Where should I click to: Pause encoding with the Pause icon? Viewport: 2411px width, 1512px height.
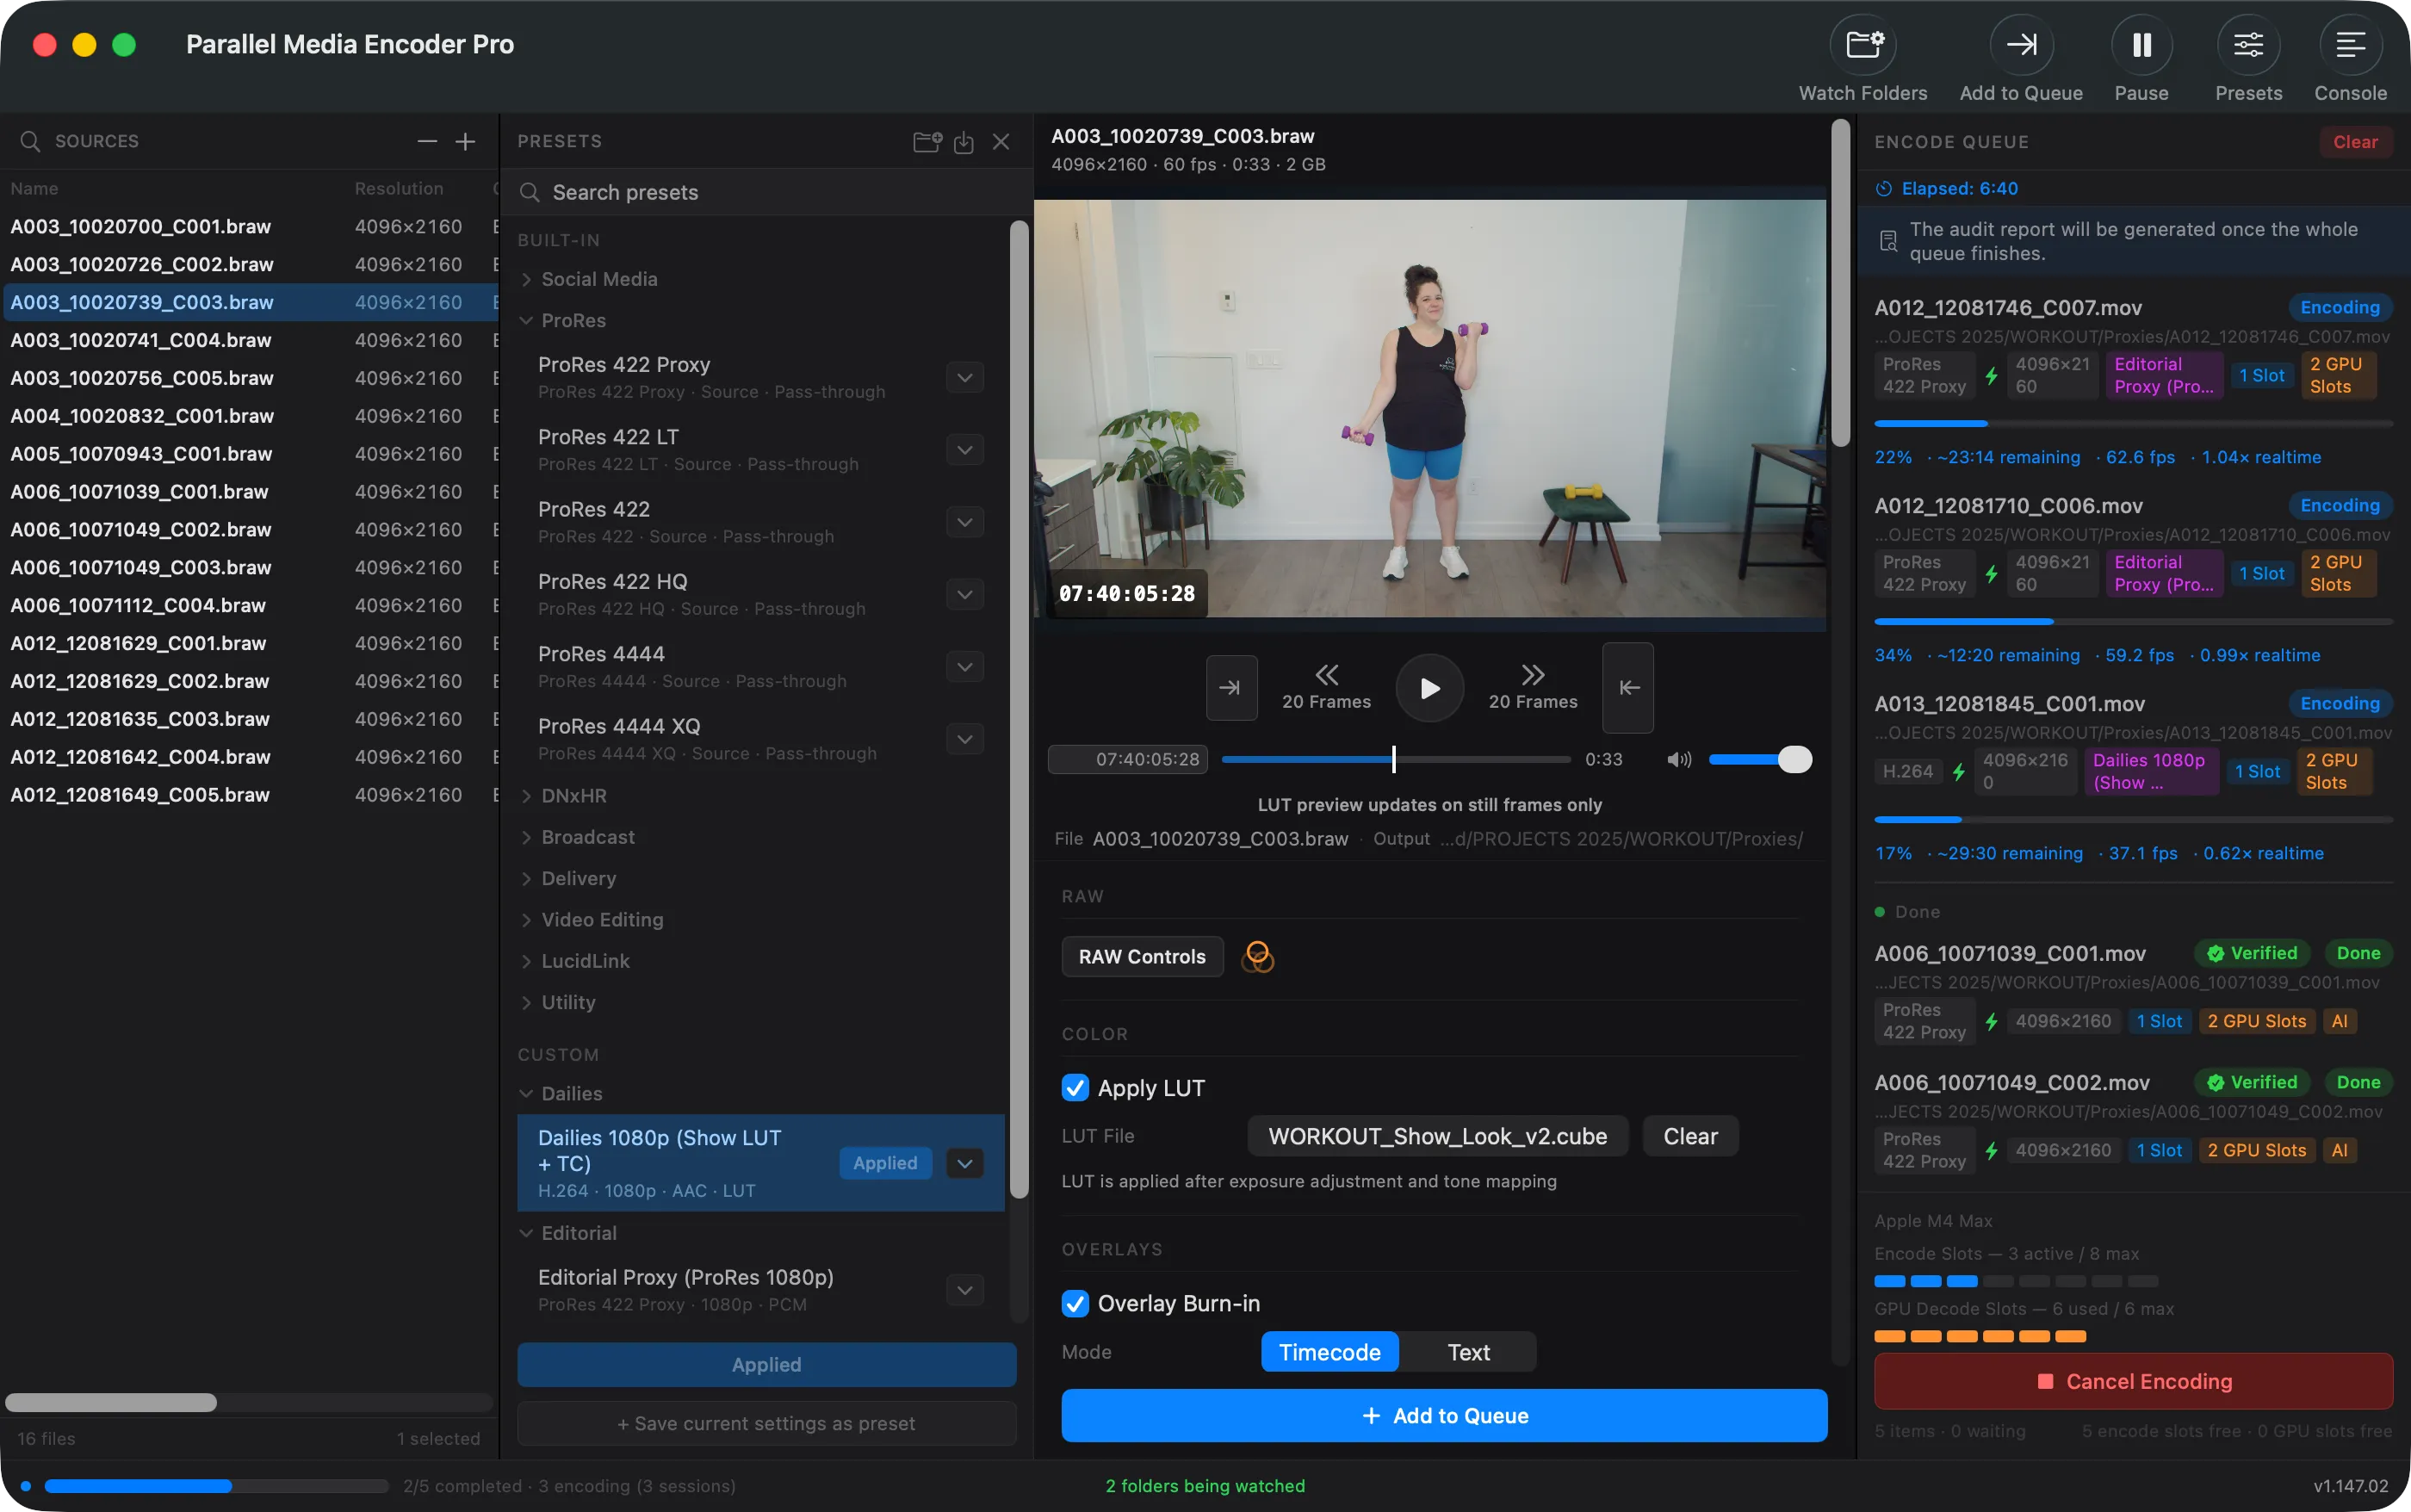coord(2141,45)
